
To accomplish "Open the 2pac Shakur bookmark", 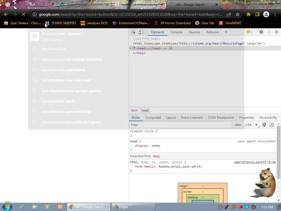I will (x=23, y=23).
